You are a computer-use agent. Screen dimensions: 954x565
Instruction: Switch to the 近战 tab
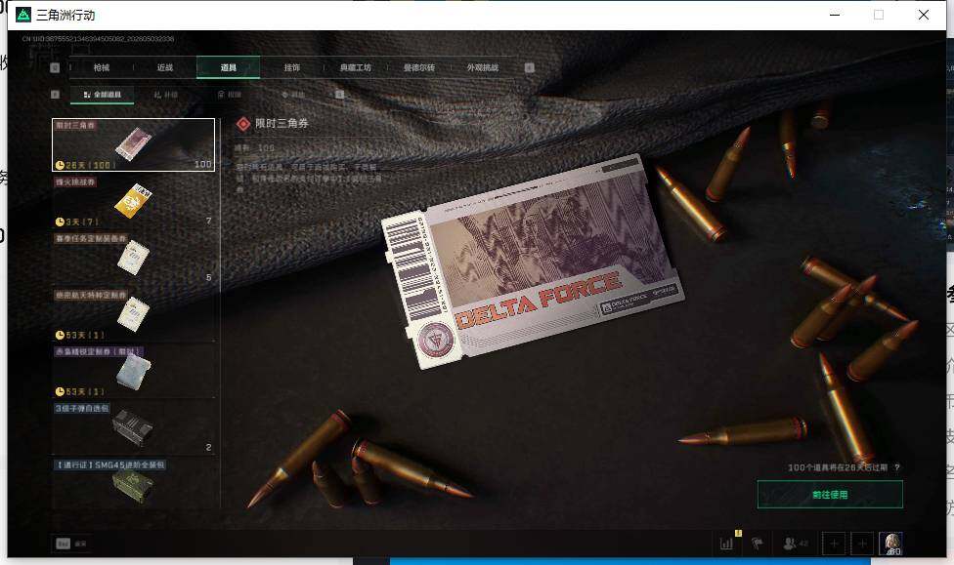tap(165, 67)
